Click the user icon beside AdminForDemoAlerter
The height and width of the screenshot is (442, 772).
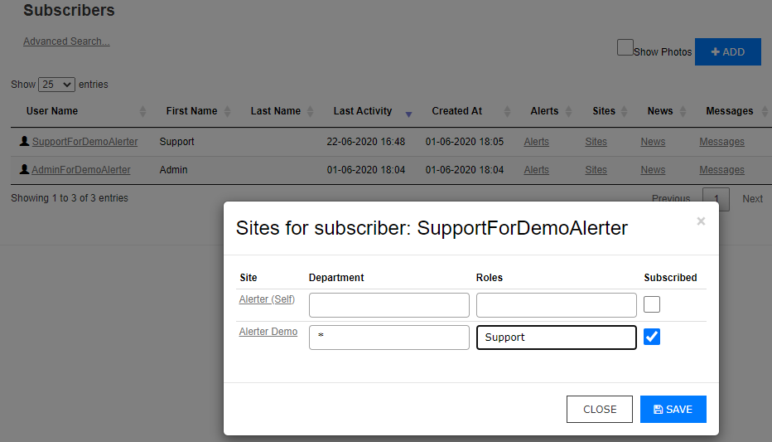25,170
